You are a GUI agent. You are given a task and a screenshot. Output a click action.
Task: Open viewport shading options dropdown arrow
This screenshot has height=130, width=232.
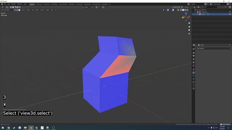pos(190,10)
